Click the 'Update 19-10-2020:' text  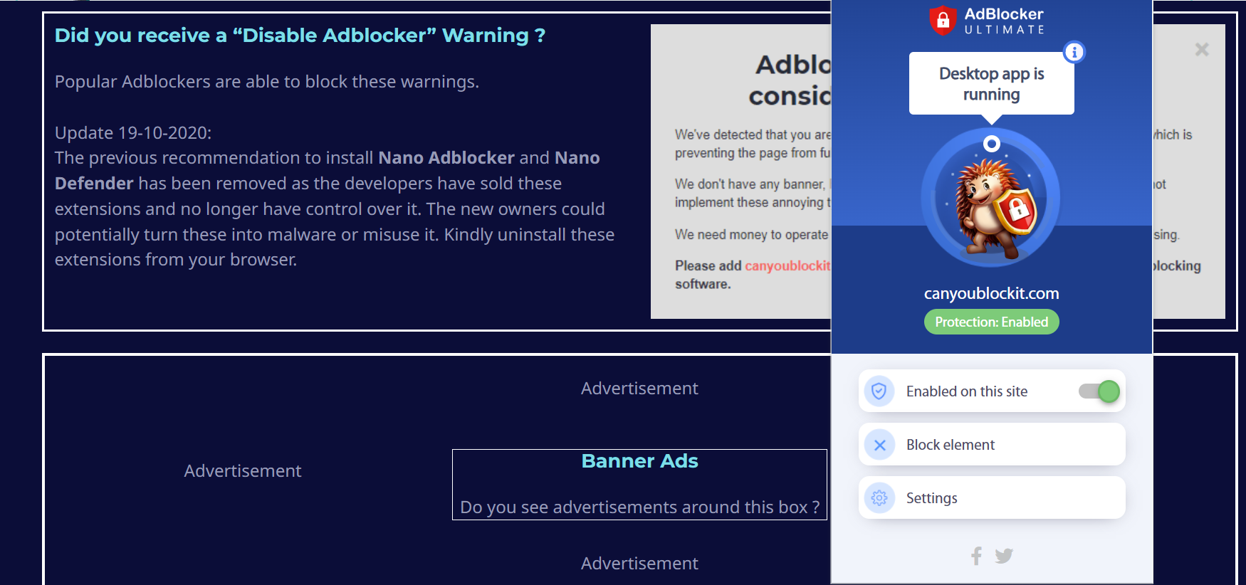point(133,133)
